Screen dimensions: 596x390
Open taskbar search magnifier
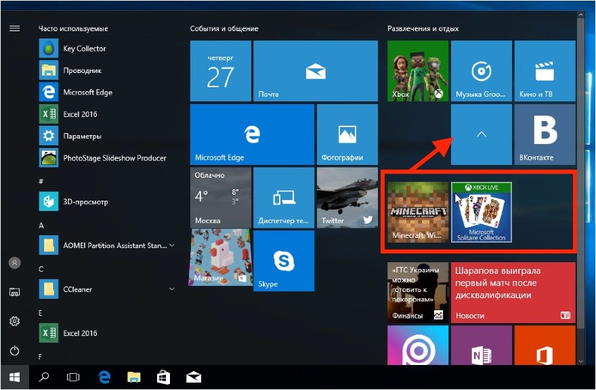coord(44,377)
